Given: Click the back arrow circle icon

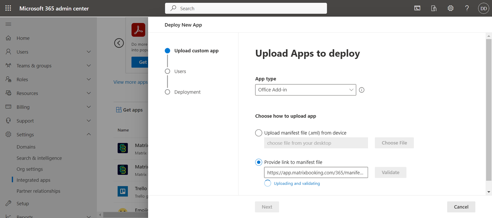Looking at the screenshot, I should coord(119,43).
